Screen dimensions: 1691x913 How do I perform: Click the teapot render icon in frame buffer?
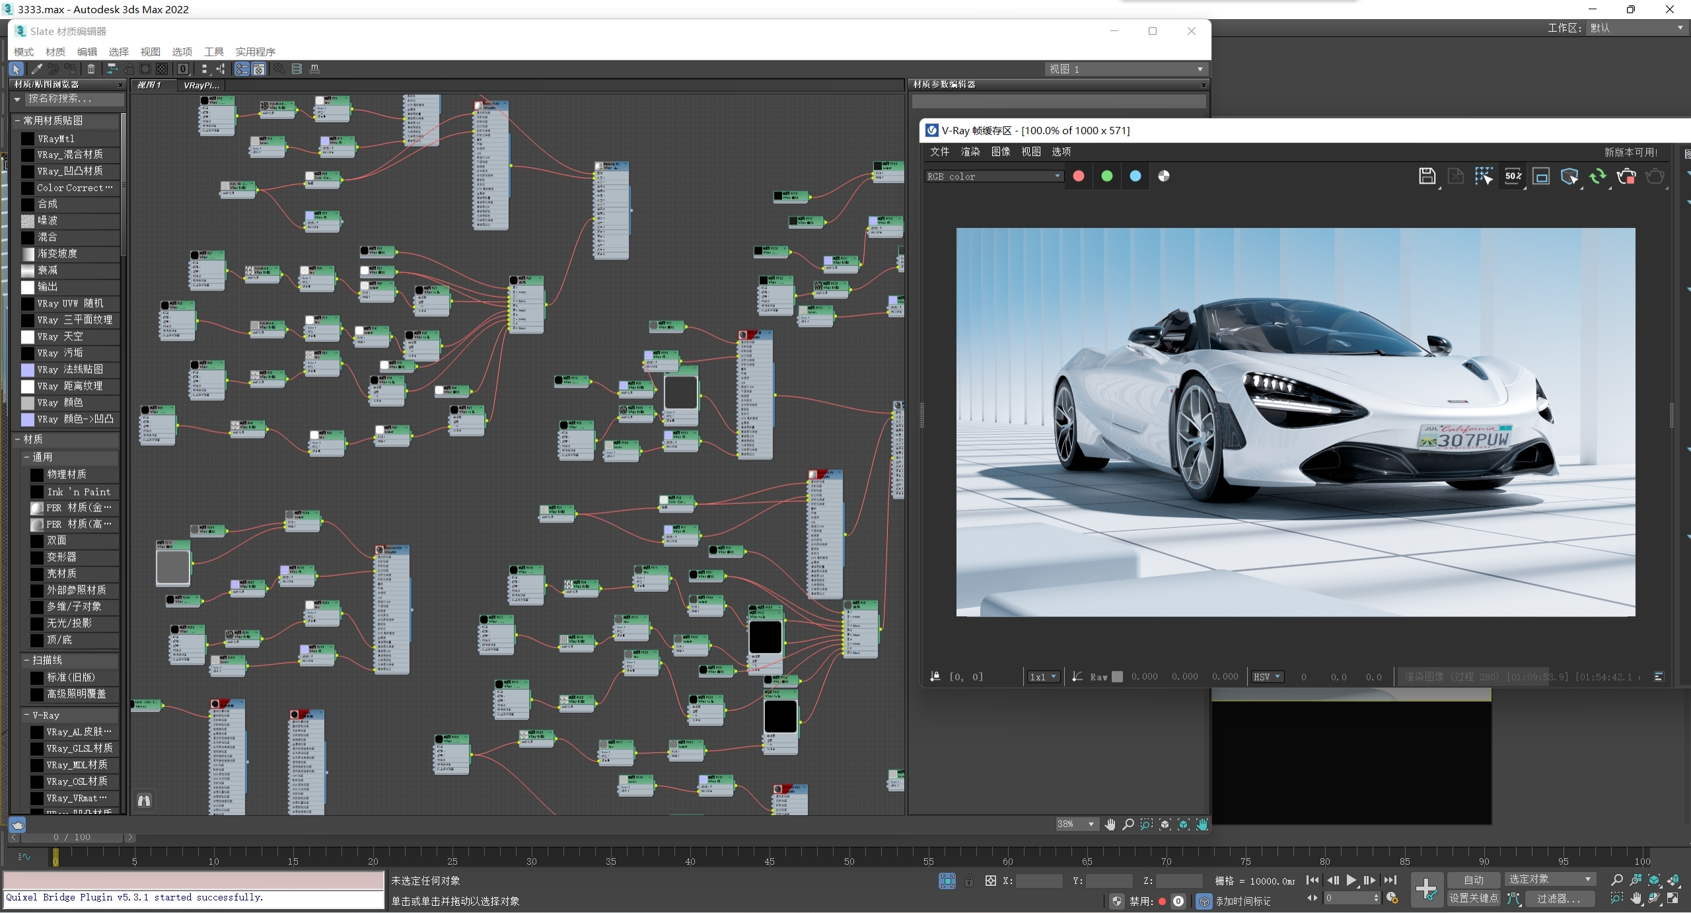click(1626, 176)
